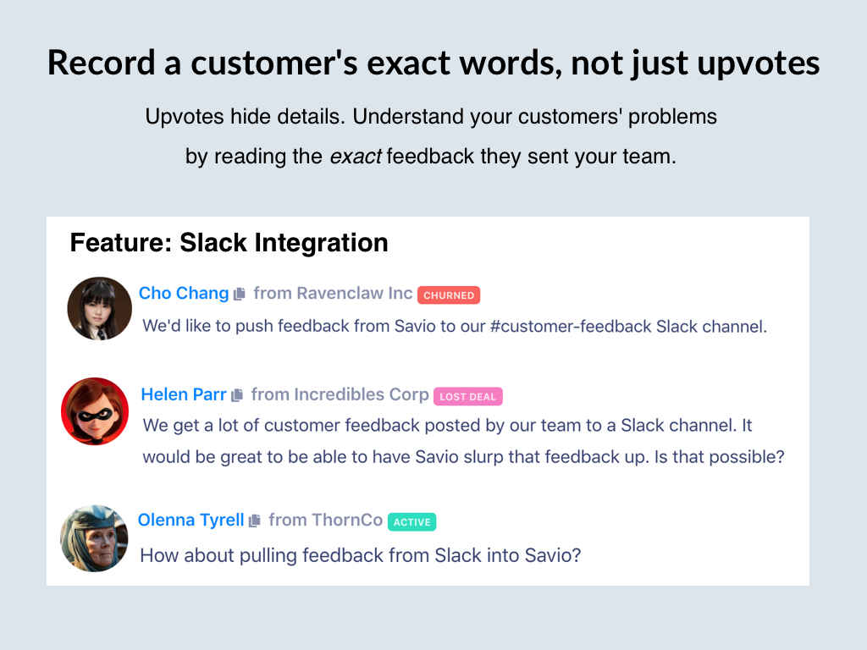Viewport: 867px width, 650px height.
Task: Click Olenna Tyrell's feedback about pulling from Slack
Action: coord(360,555)
